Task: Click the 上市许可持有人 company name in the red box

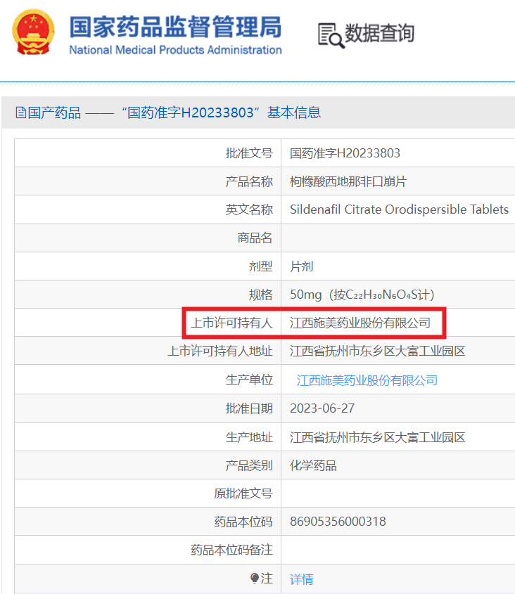Action: point(360,323)
